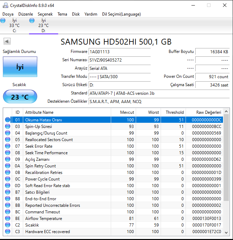This screenshot has width=233, height=240.
Task: Select the Seek Time Performance attribute name
Action: 46,153
